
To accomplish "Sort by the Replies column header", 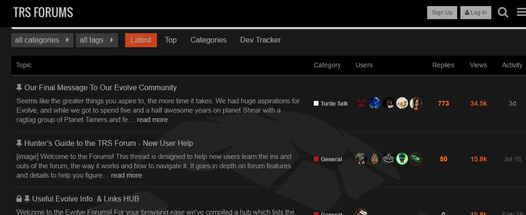I will coord(443,65).
